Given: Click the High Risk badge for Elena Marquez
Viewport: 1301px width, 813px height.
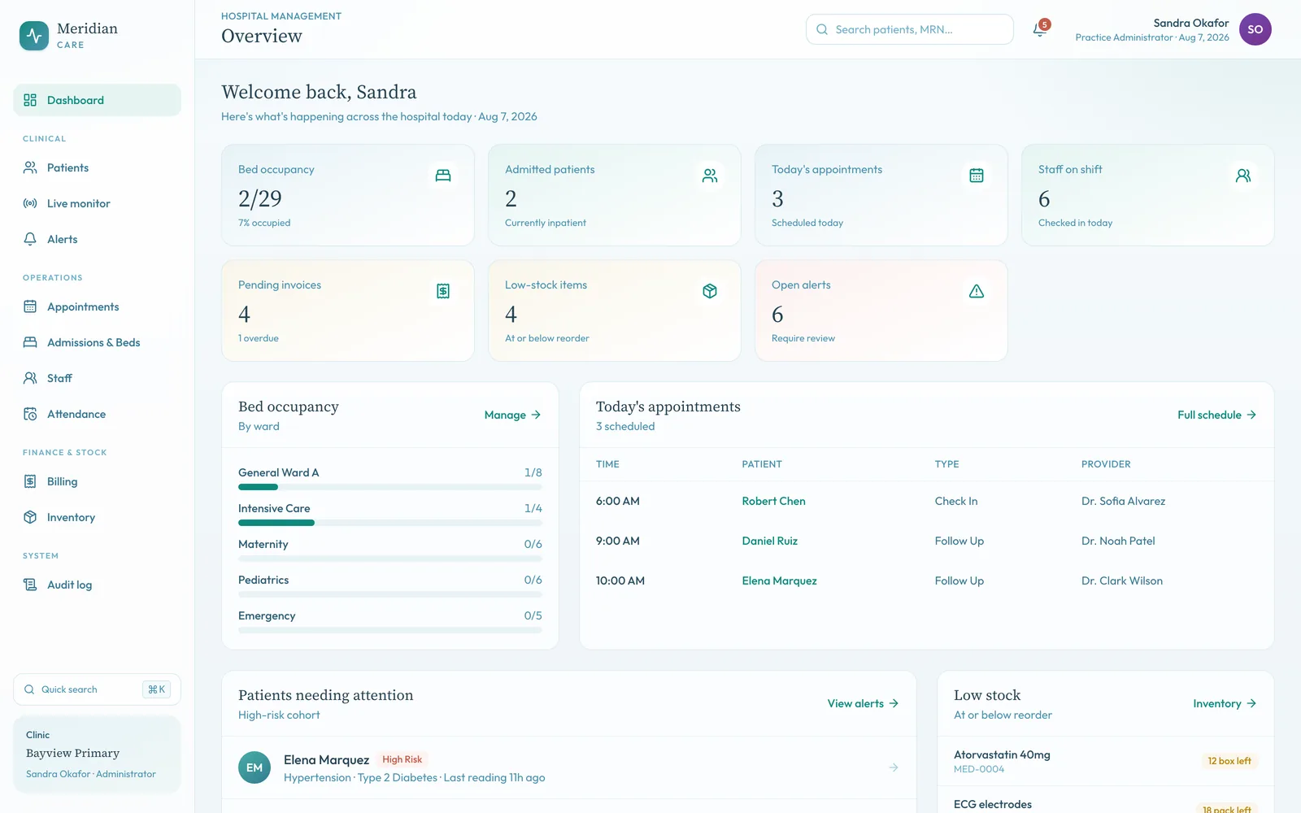Looking at the screenshot, I should coord(402,759).
